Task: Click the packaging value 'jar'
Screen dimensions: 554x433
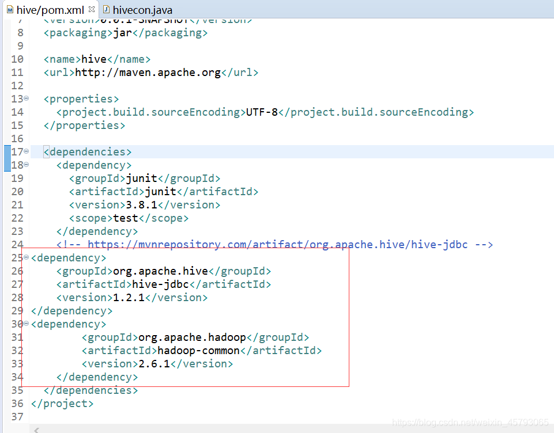Action: [x=122, y=33]
